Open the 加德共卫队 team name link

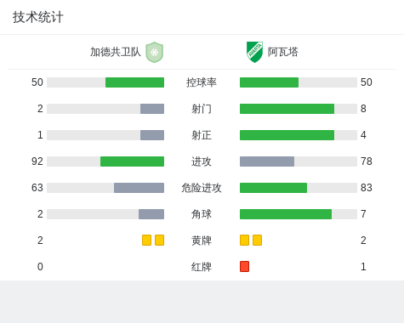(x=116, y=52)
